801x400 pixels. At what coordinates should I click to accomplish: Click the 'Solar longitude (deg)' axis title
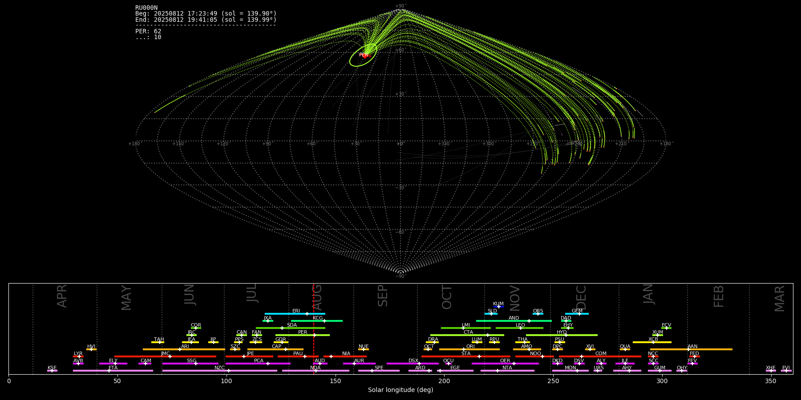click(x=400, y=390)
